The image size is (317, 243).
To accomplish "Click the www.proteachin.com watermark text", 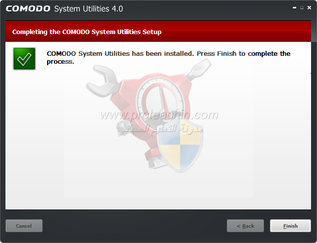I will coord(159,115).
